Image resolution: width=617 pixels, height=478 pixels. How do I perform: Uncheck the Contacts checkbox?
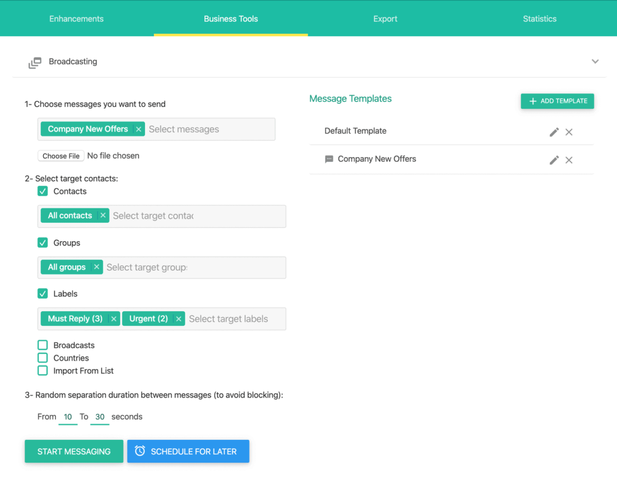(43, 191)
